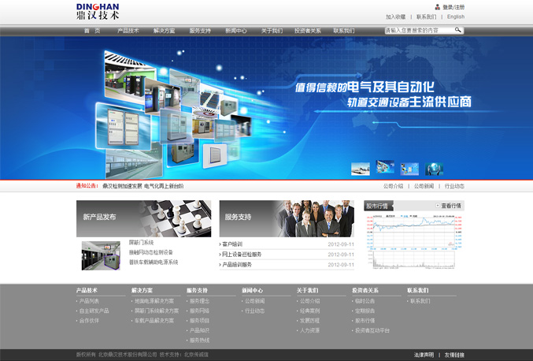Click 行业动态 in the announcement bar
This screenshot has width=533, height=361.
point(454,186)
